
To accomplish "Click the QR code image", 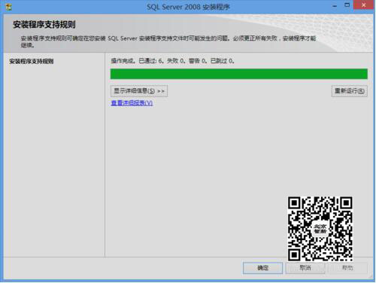I will tap(320, 229).
